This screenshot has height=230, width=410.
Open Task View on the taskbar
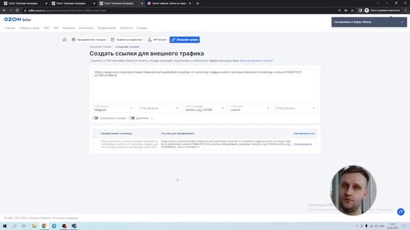[24, 226]
